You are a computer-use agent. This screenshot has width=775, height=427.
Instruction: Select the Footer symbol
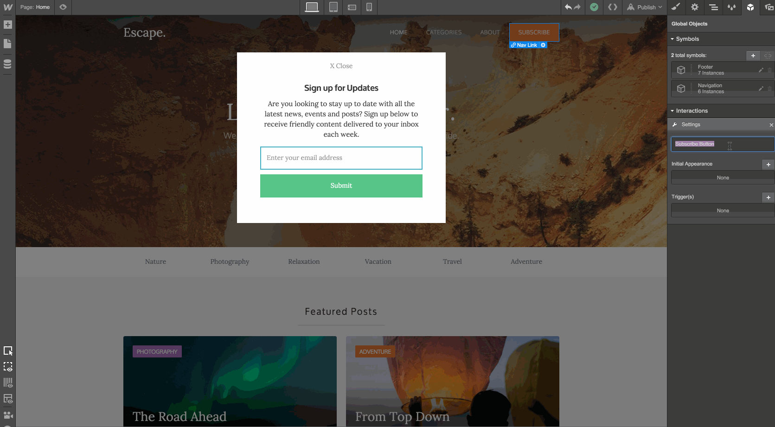point(722,70)
